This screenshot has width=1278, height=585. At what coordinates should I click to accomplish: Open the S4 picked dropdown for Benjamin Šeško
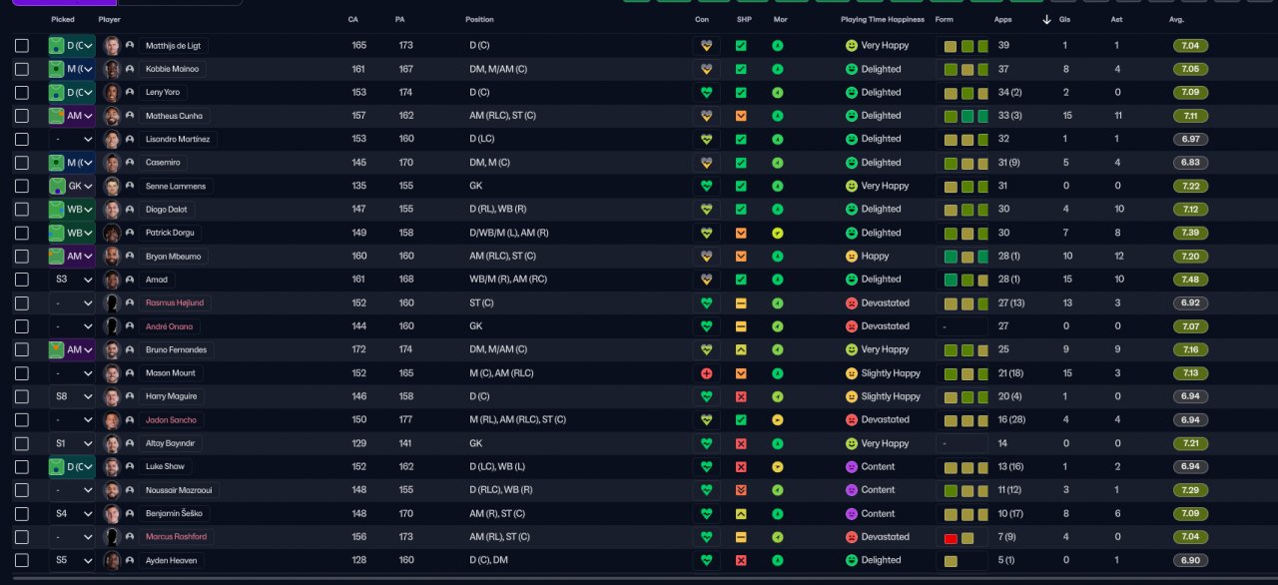tap(72, 514)
